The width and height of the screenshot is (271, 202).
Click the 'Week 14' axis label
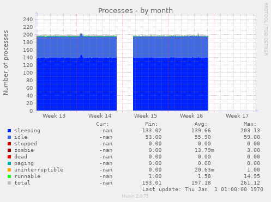coord(100,116)
